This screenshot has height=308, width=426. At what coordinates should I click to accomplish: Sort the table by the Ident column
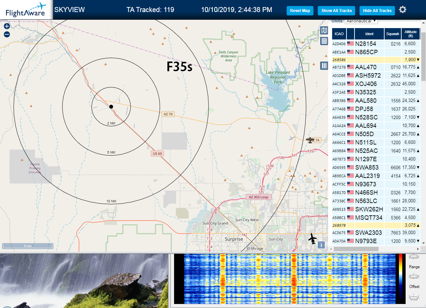click(x=369, y=34)
